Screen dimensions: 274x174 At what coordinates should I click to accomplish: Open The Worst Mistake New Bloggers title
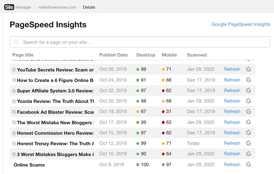point(55,123)
